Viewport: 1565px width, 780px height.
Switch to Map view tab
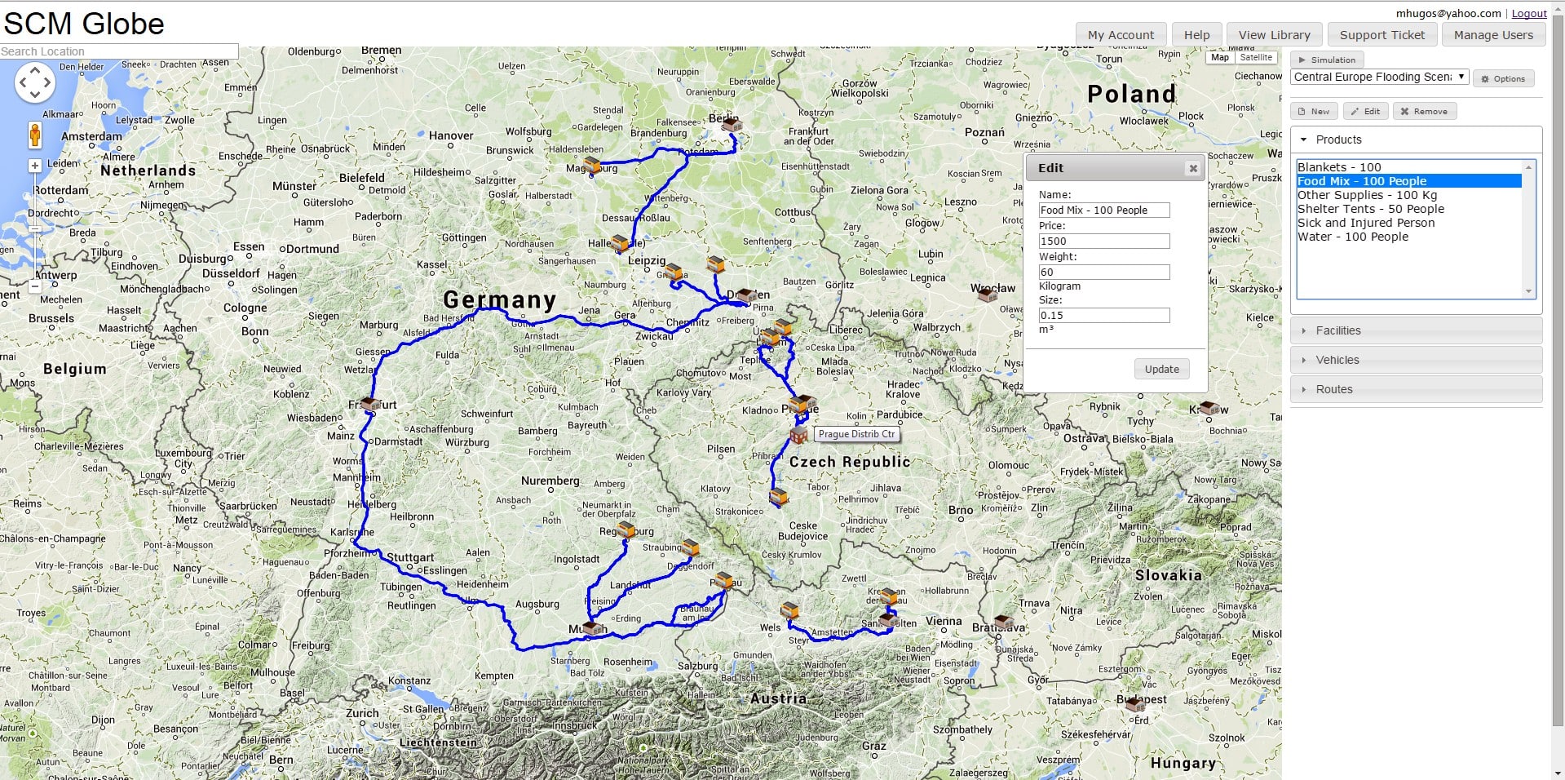(1220, 57)
